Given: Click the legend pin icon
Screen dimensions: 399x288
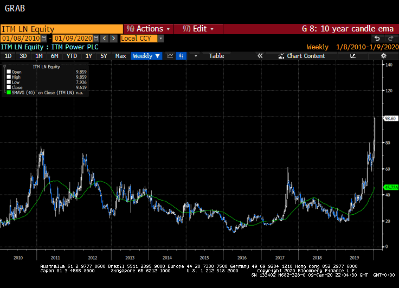Looking at the screenshot, I should tap(4, 67).
